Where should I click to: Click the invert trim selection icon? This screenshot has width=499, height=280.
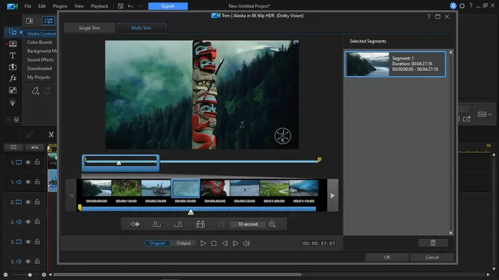[x=135, y=224]
